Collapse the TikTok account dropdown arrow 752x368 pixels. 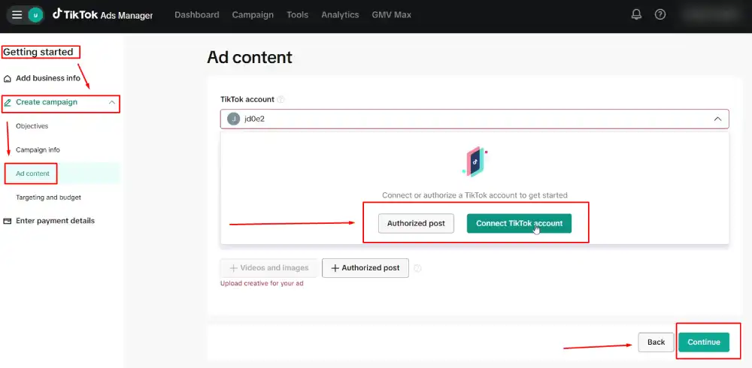(x=717, y=119)
